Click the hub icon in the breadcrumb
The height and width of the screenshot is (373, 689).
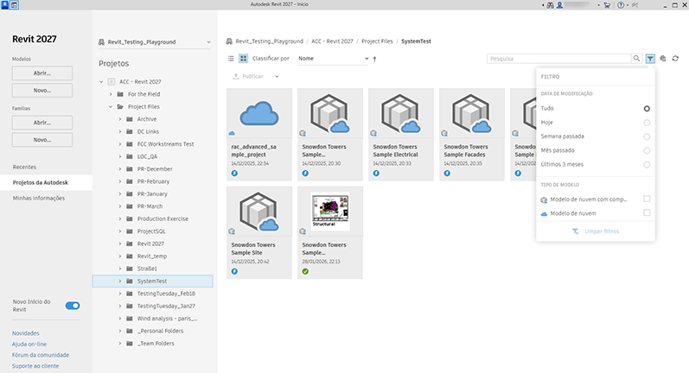229,41
